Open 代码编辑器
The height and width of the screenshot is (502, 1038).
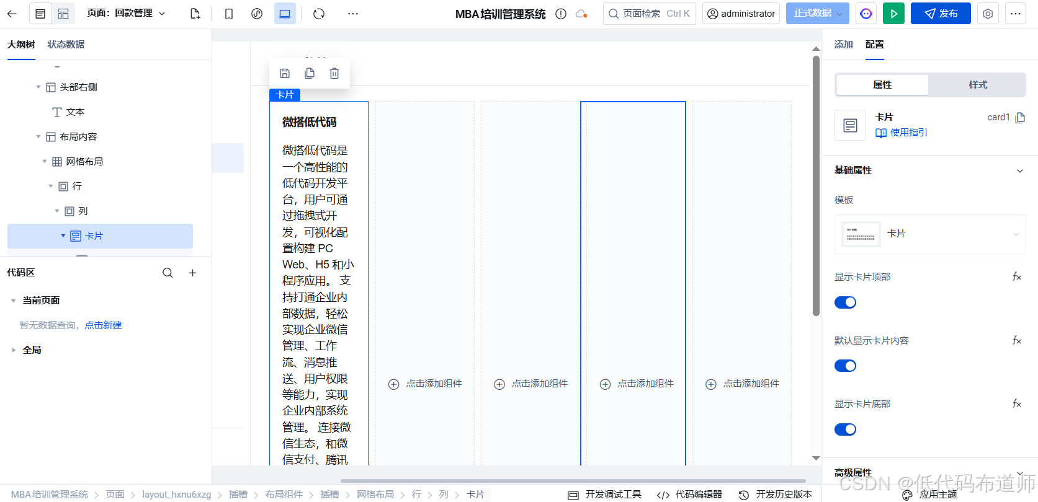(x=689, y=495)
